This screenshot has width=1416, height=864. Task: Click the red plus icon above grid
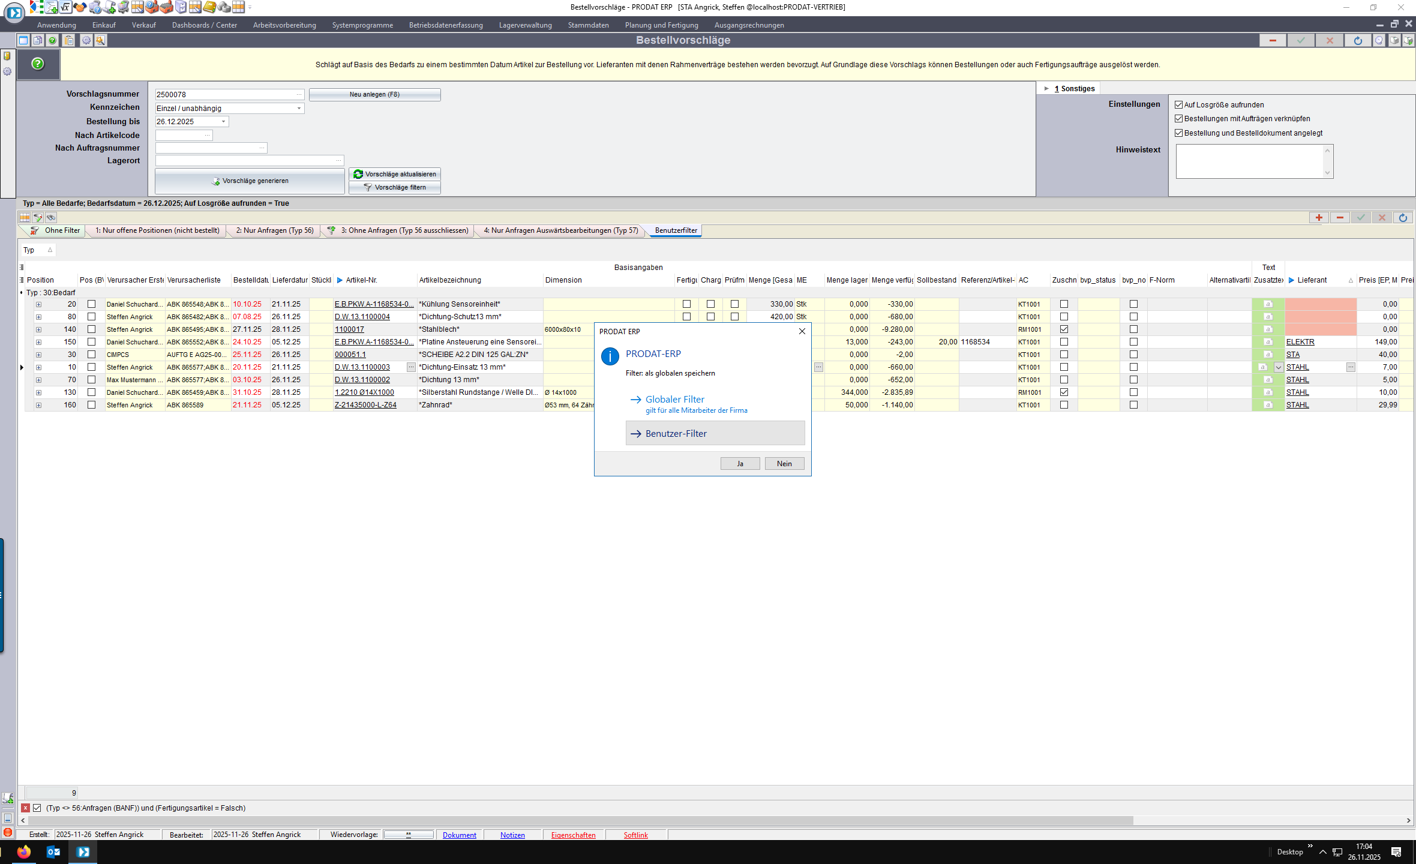pos(1319,218)
